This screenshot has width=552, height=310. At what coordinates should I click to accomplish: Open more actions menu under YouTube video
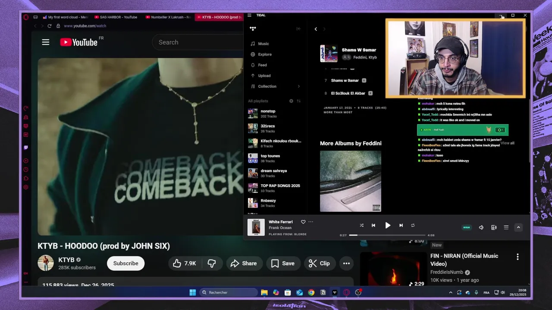(x=346, y=263)
